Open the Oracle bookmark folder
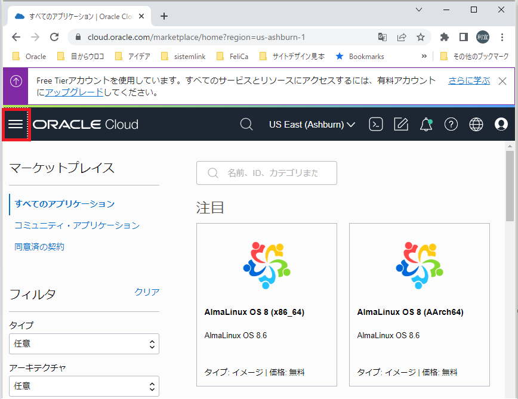 tap(29, 57)
